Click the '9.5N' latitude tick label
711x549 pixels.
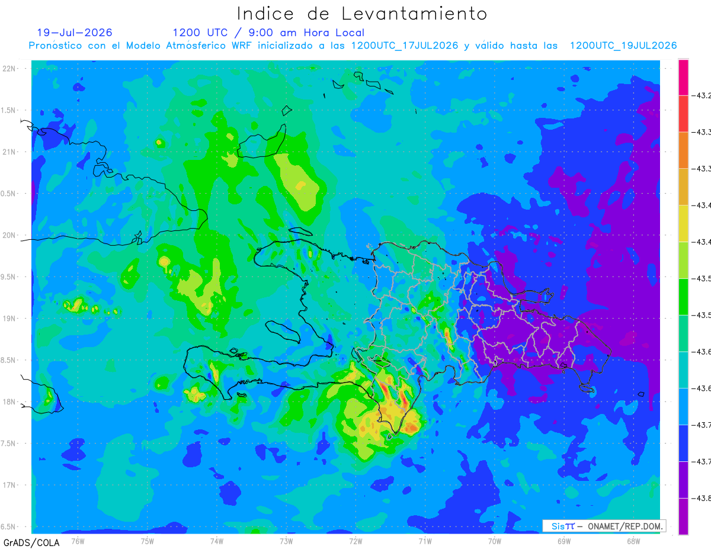(x=9, y=277)
